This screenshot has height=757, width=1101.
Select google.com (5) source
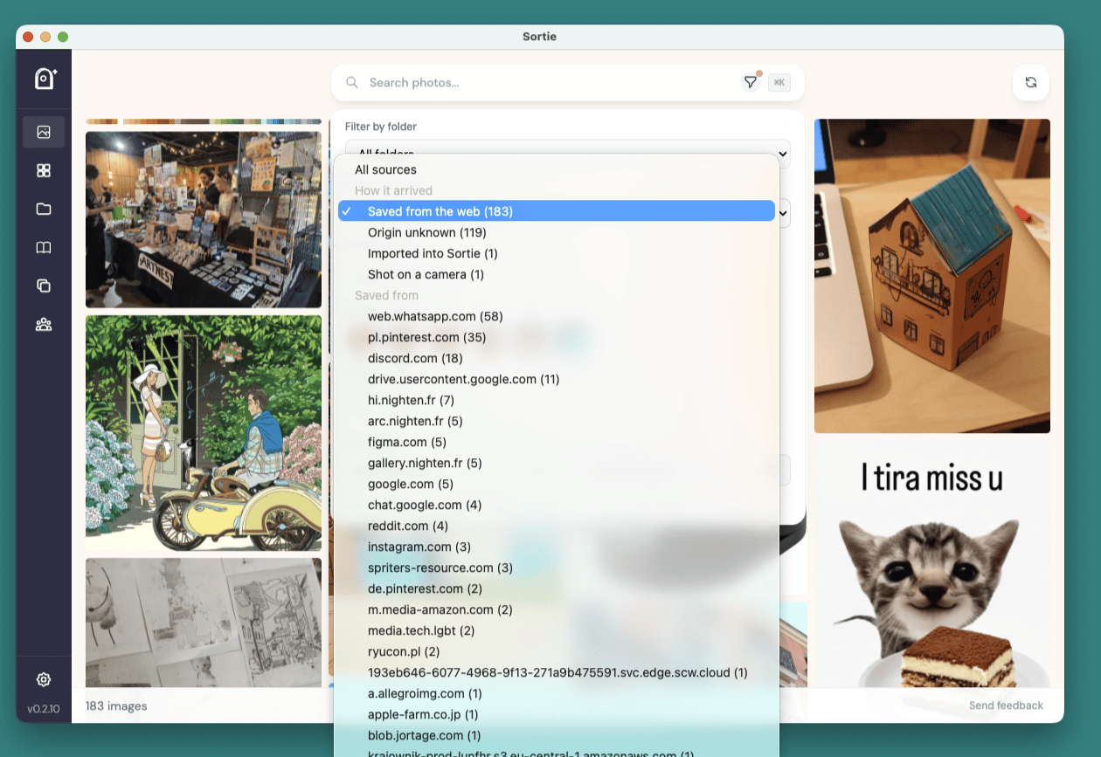[557, 484]
